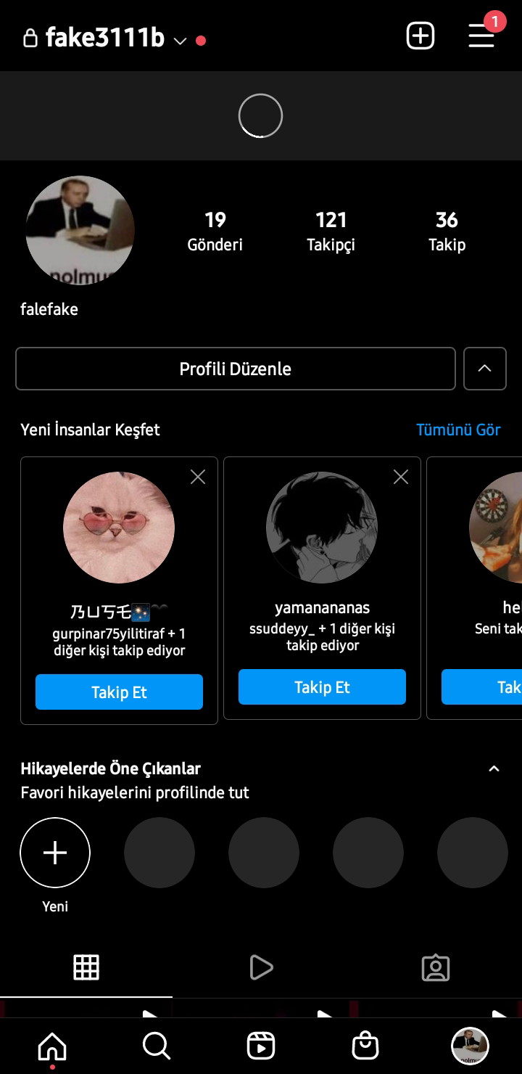Switch to the reels video tab
The height and width of the screenshot is (1074, 522).
[x=261, y=967]
